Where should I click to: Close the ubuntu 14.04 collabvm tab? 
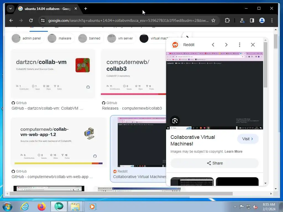[x=76, y=9]
